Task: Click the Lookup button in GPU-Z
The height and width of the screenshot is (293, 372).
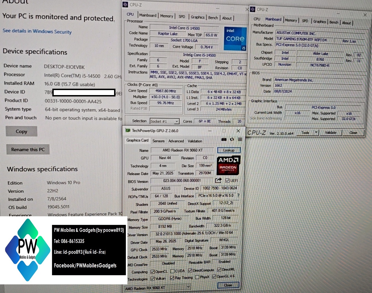Action: pos(229,150)
